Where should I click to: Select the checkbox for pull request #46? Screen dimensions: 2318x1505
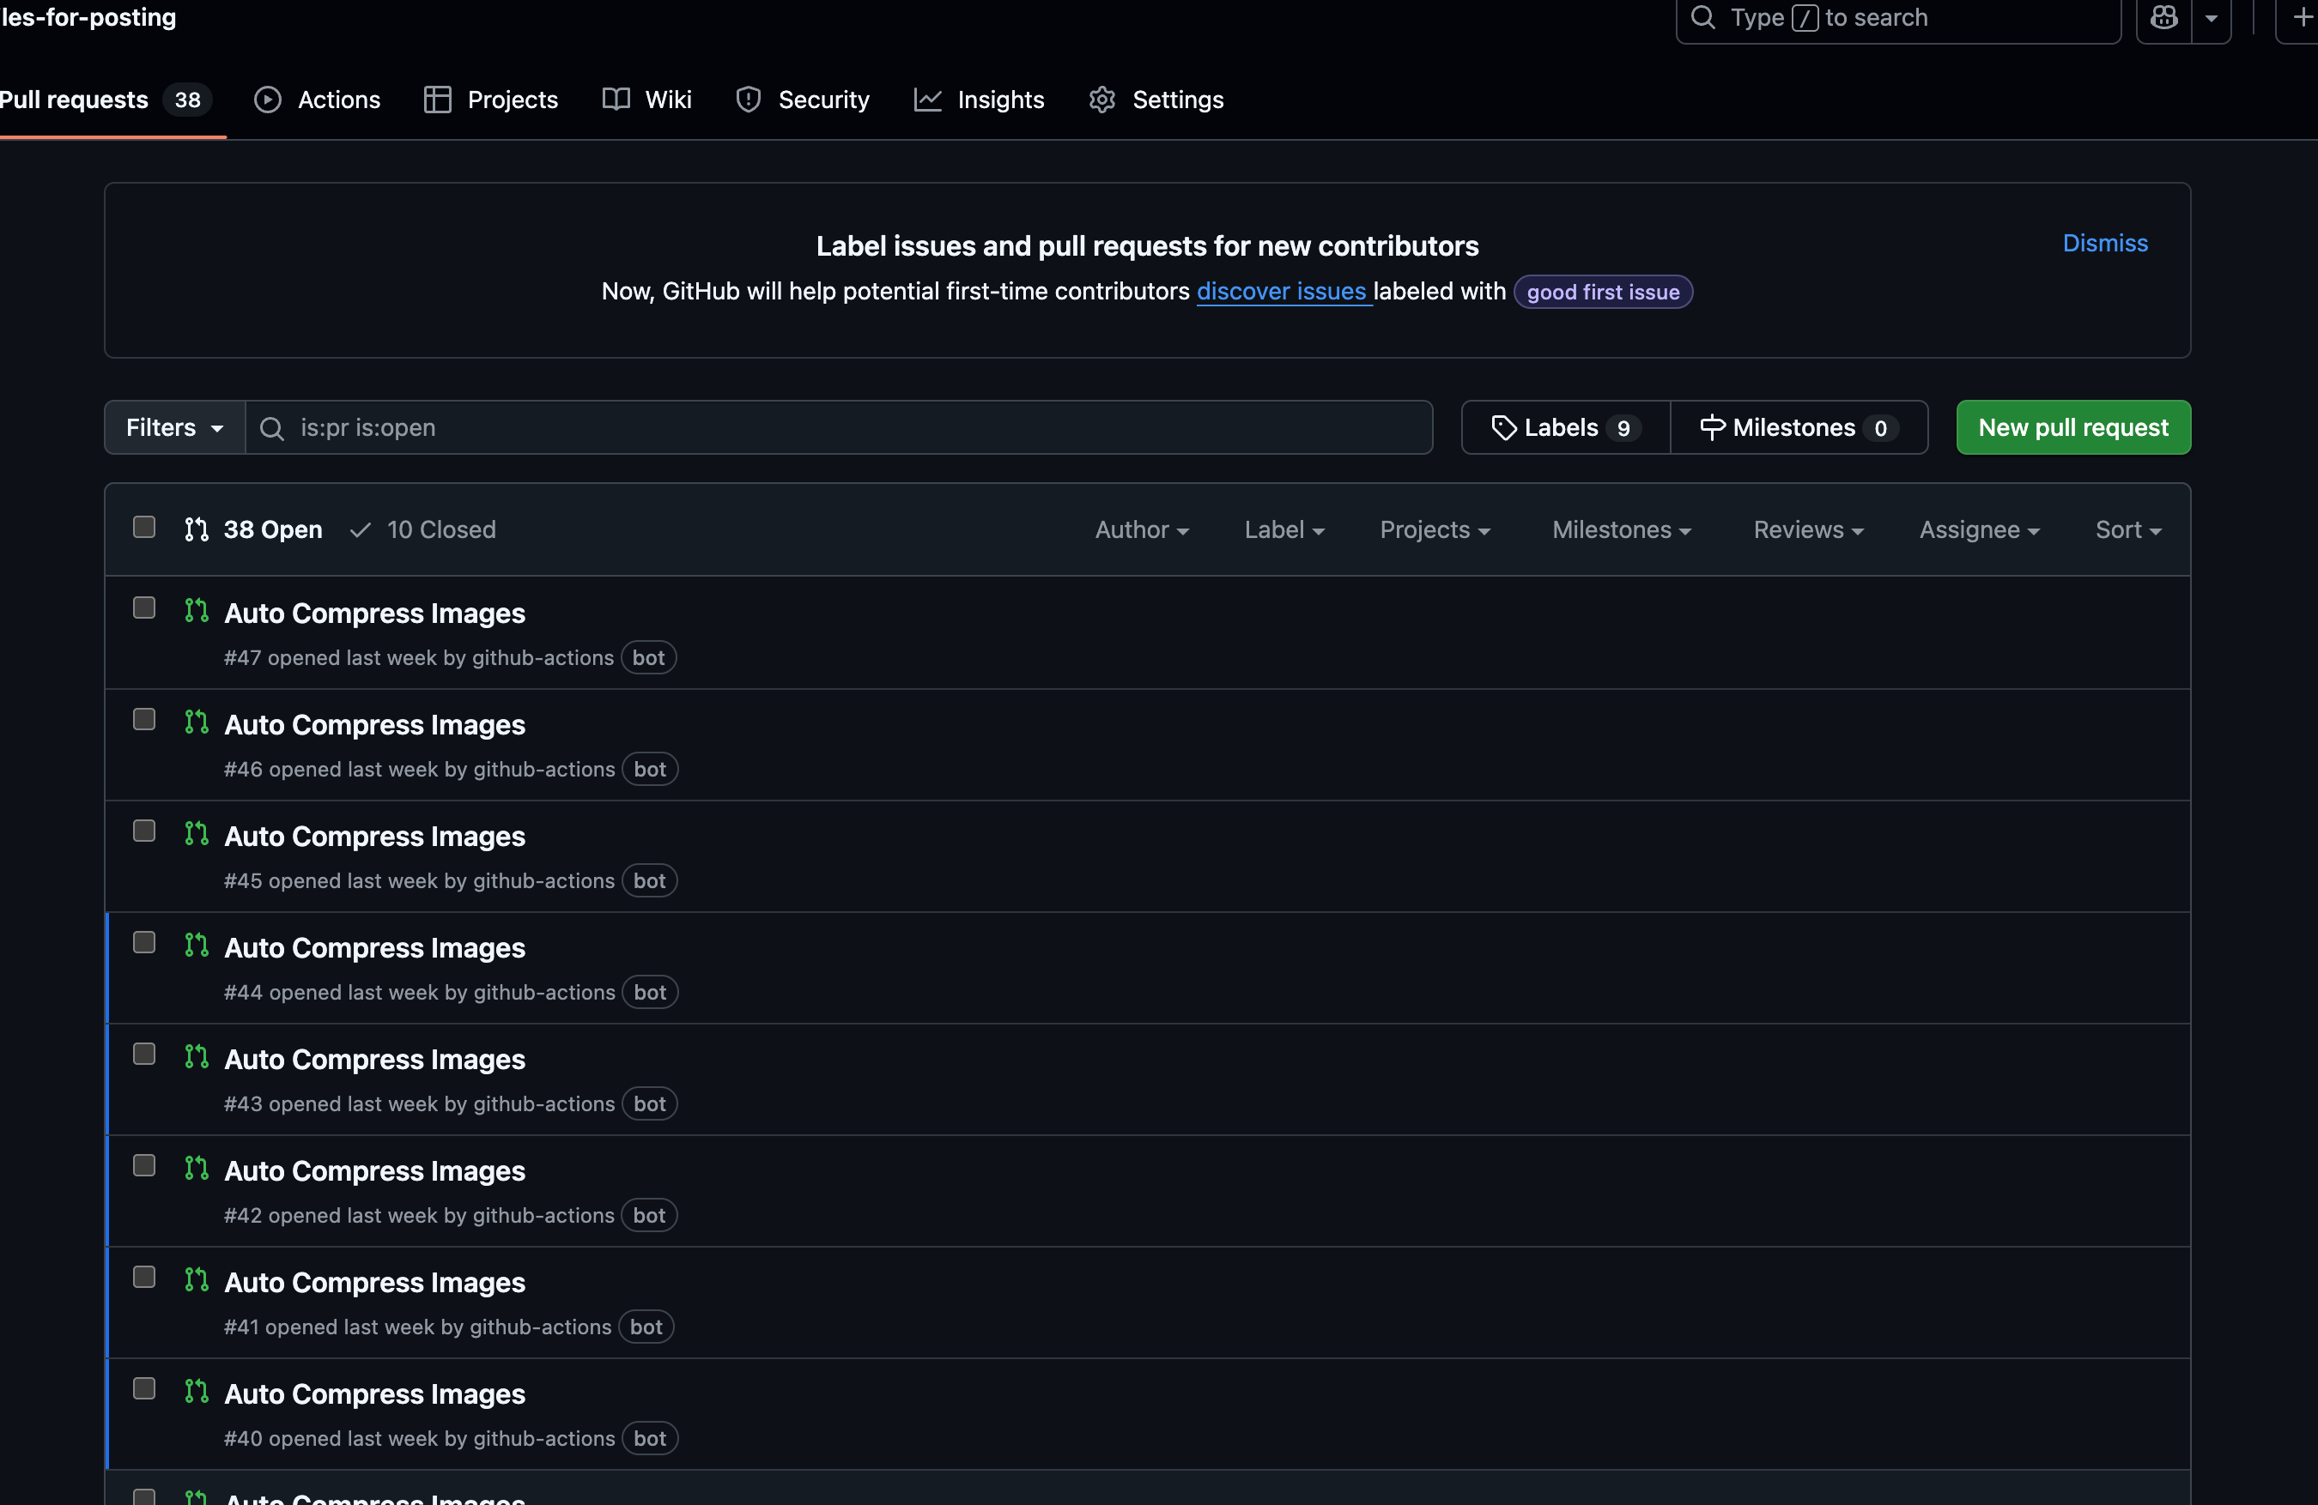tap(144, 719)
